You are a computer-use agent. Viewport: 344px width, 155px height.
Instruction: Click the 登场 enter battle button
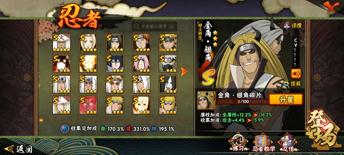pyautogui.click(x=322, y=130)
